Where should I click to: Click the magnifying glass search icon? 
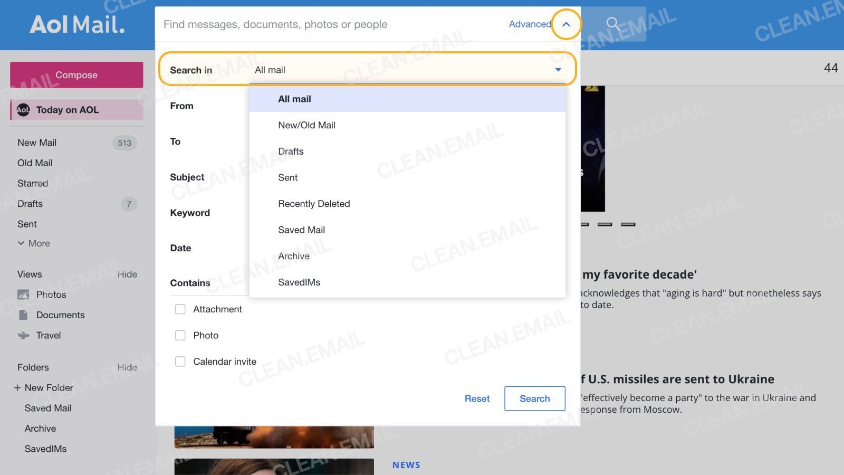(x=612, y=24)
